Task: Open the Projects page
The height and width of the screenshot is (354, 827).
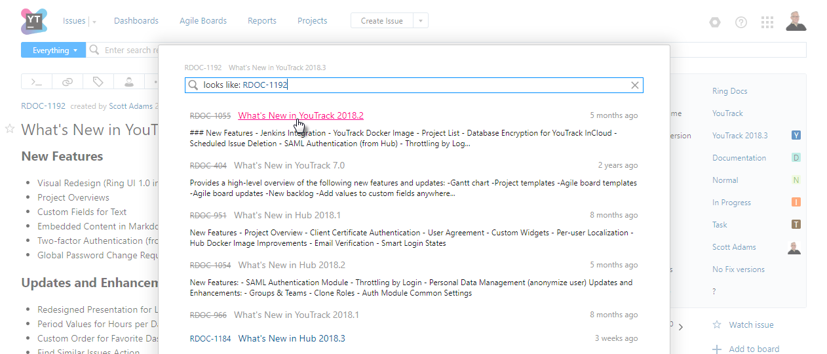Action: [312, 21]
